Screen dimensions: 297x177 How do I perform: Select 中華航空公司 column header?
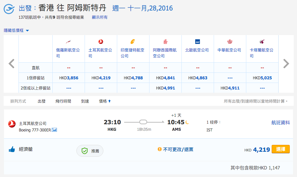pyautogui.click(x=229, y=50)
